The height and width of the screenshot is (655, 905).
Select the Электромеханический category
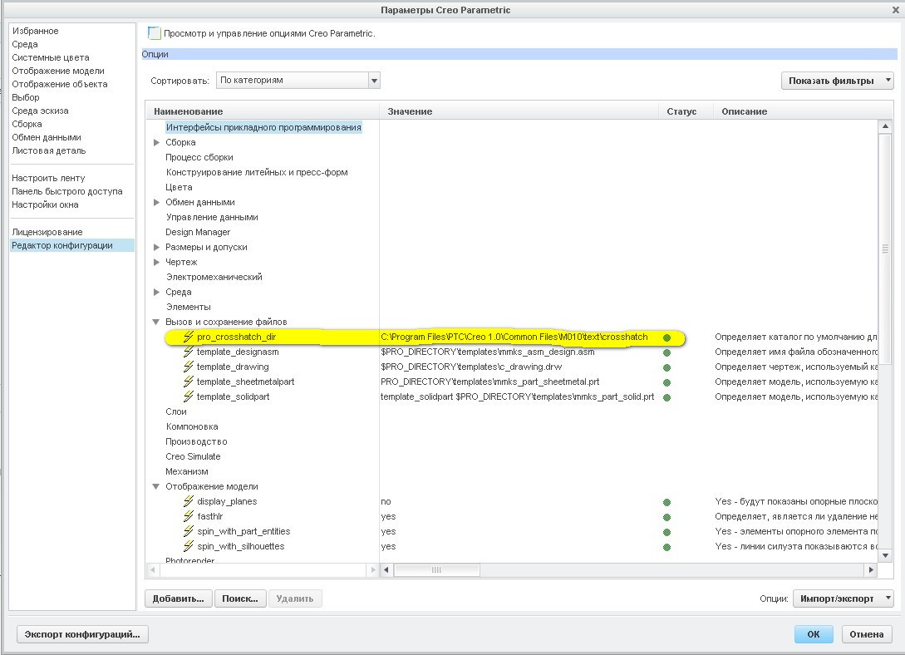[x=214, y=277]
